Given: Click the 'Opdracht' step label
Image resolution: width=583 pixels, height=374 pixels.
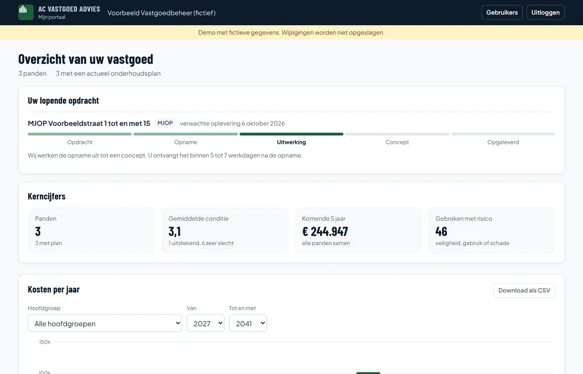Looking at the screenshot, I should click(80, 142).
